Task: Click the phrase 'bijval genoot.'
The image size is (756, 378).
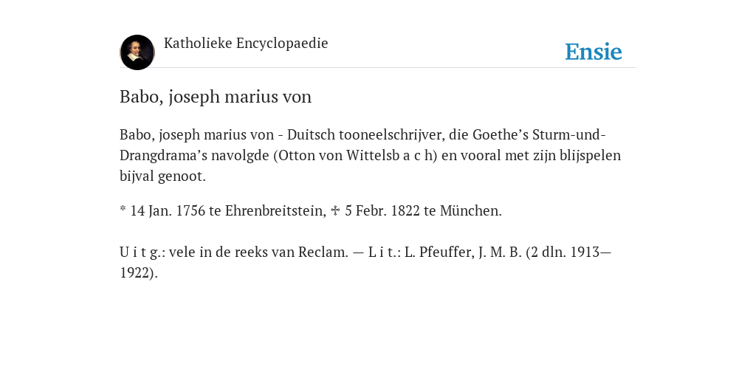Action: click(x=162, y=176)
